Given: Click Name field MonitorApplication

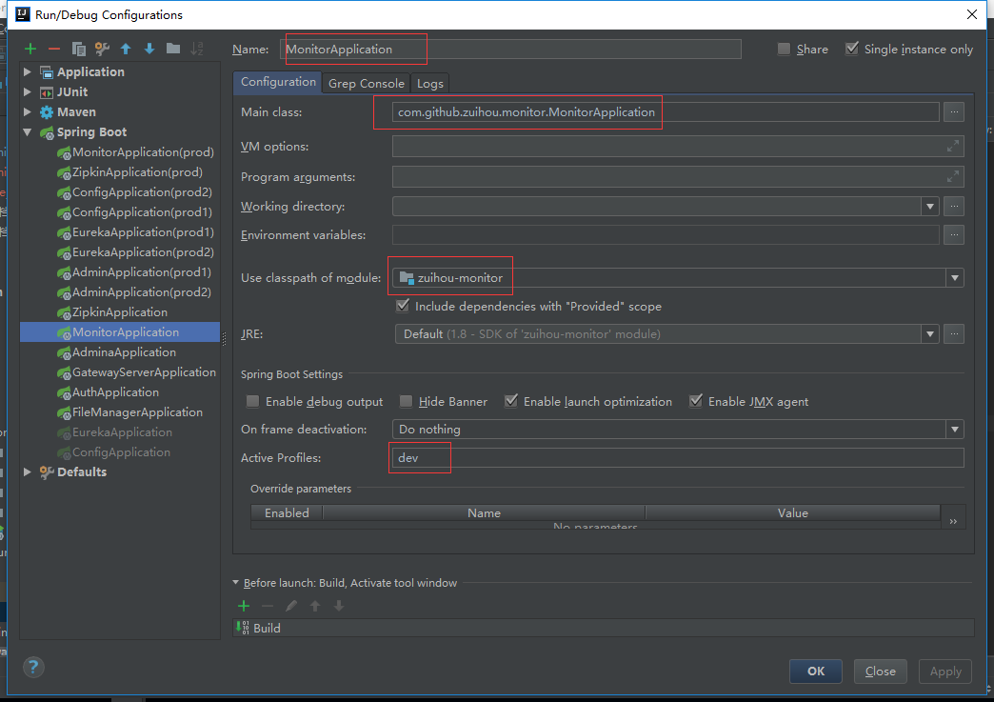Looking at the screenshot, I should click(510, 49).
